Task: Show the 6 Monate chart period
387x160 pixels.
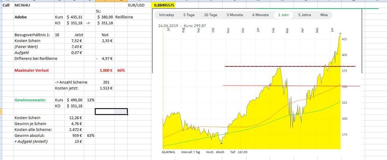Action: (260, 15)
